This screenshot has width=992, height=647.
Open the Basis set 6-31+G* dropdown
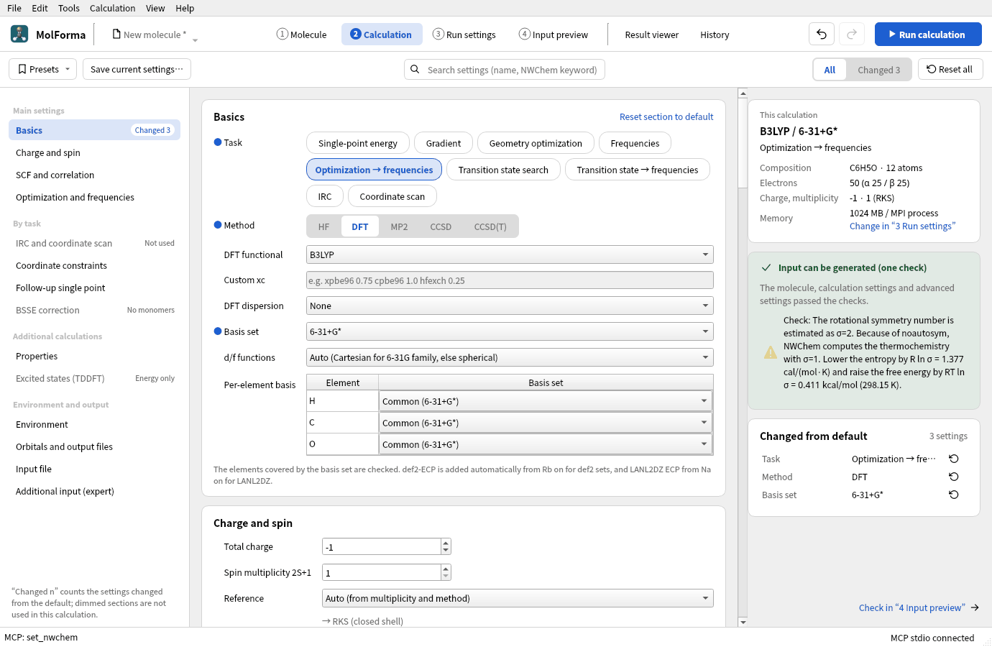coord(510,331)
